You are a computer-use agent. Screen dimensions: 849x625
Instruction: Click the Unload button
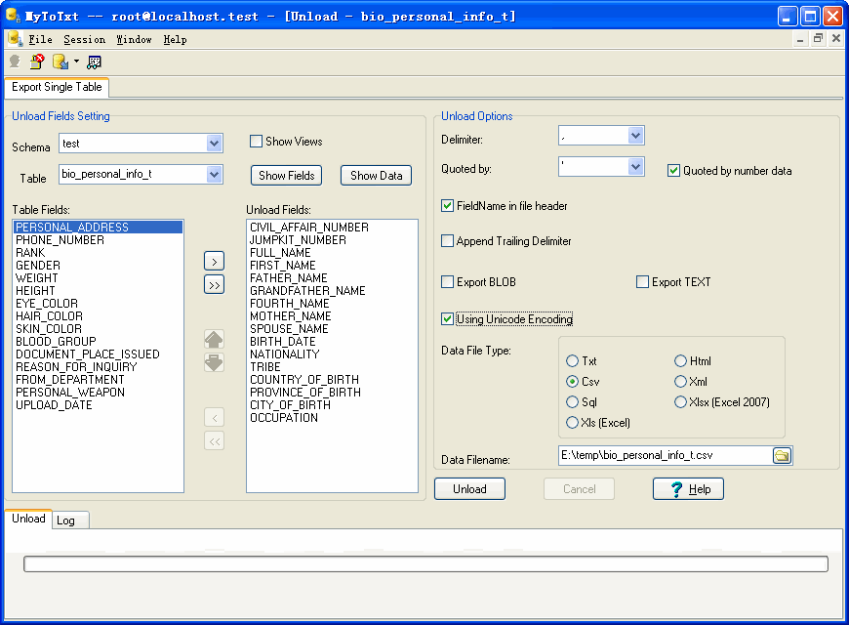469,489
